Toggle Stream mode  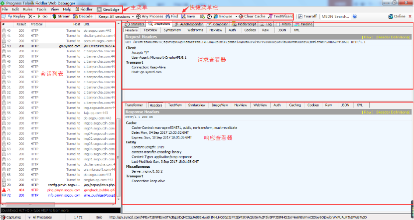(61, 16)
